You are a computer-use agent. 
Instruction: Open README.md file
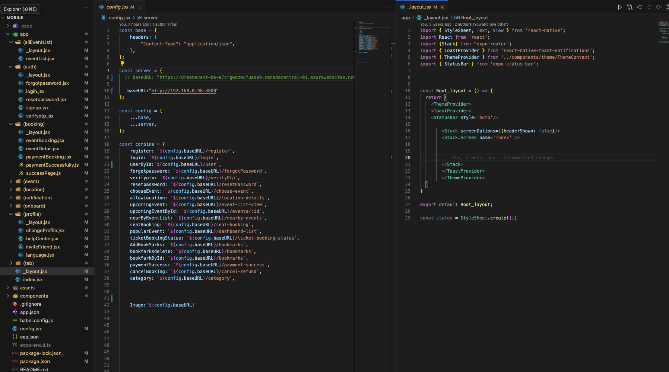click(34, 369)
